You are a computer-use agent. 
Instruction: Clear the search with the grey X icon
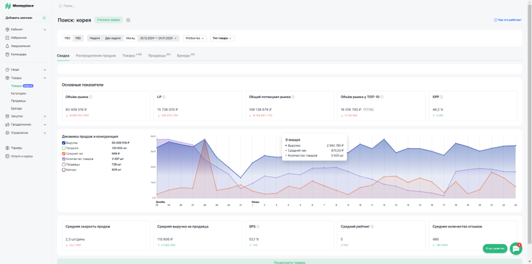pyautogui.click(x=128, y=20)
